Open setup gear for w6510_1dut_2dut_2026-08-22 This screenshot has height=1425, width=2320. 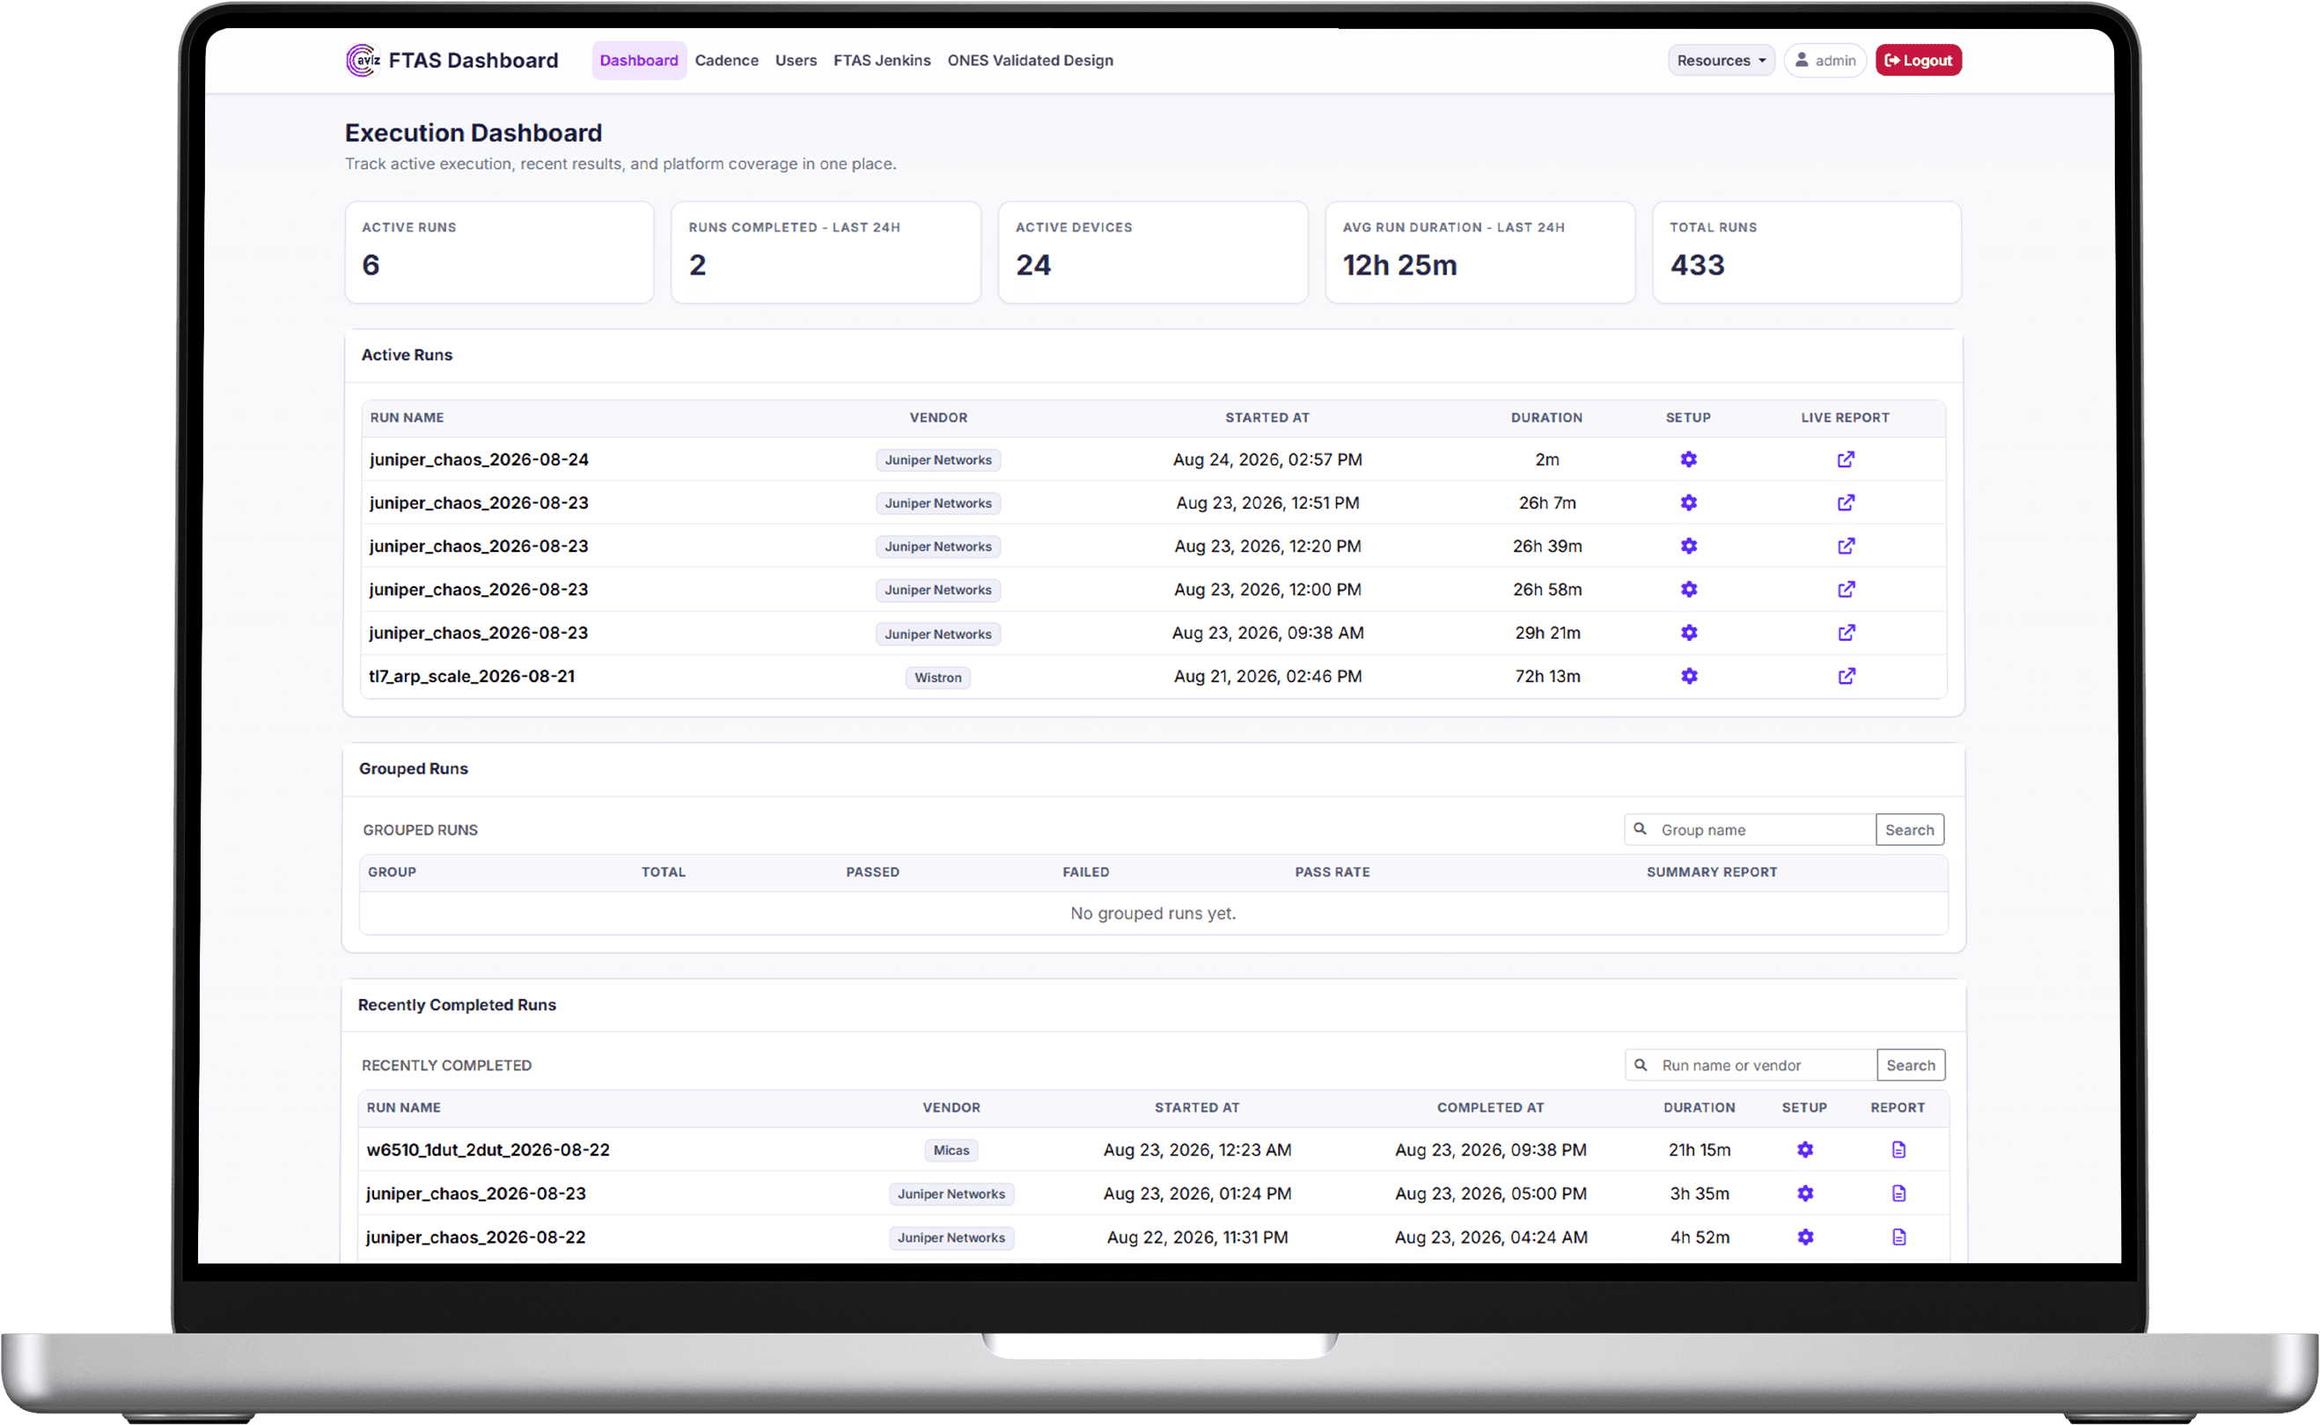point(1804,1150)
